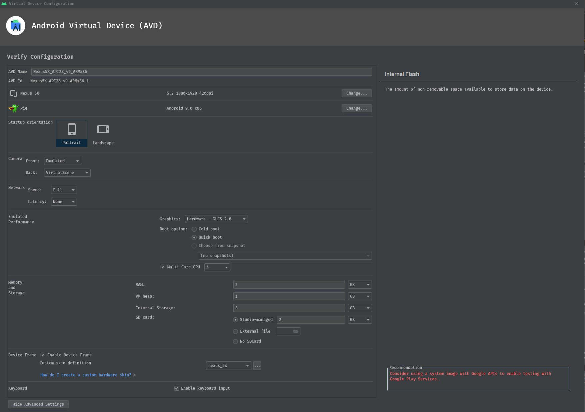Screen dimensions: 585x412
Task: Toggle Enable keyboard input checkbox
Action: 177,388
